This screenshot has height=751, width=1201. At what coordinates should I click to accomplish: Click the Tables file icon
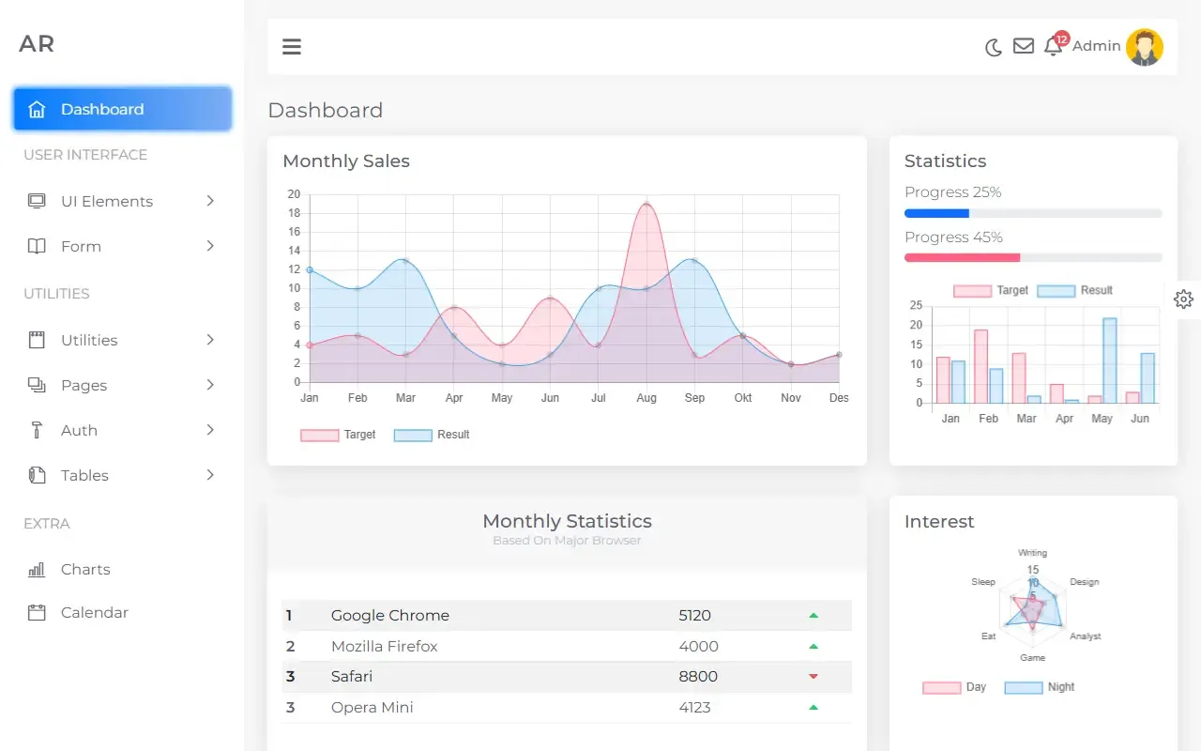point(37,475)
